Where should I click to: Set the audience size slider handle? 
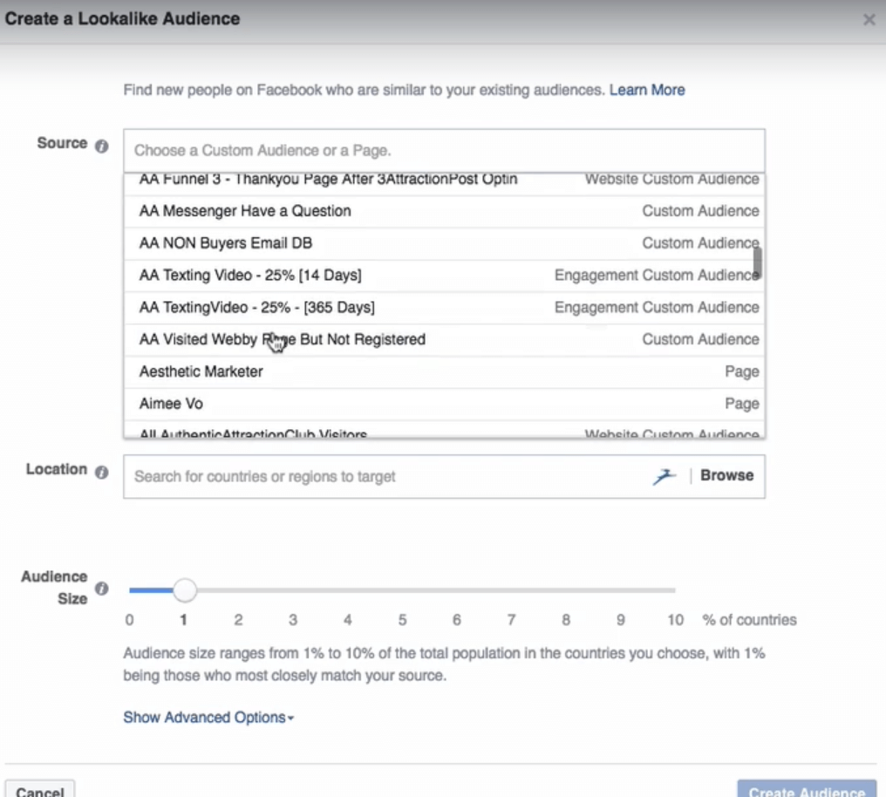coord(185,590)
